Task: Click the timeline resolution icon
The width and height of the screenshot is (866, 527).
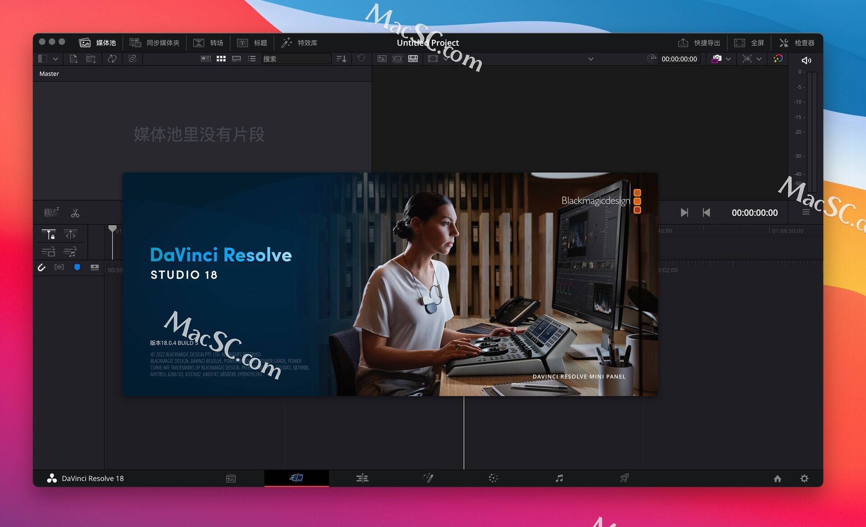Action: pos(747,59)
